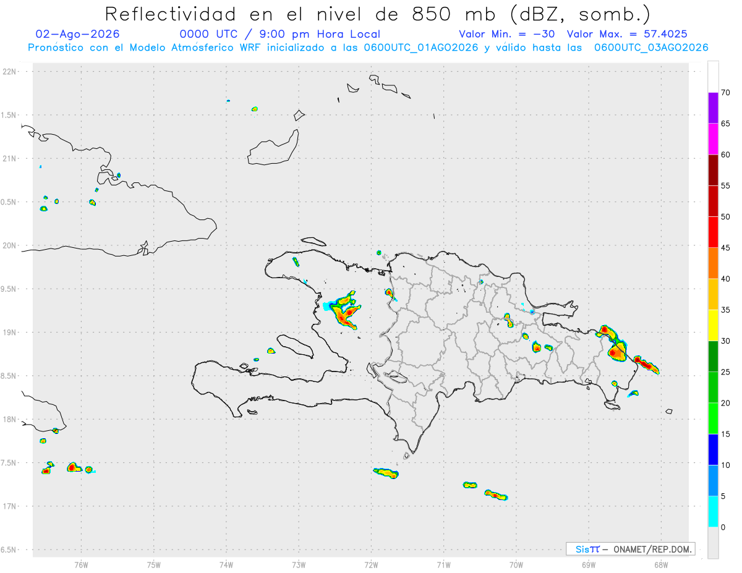Click the 19N latitude label
The width and height of the screenshot is (742, 573).
[x=11, y=333]
